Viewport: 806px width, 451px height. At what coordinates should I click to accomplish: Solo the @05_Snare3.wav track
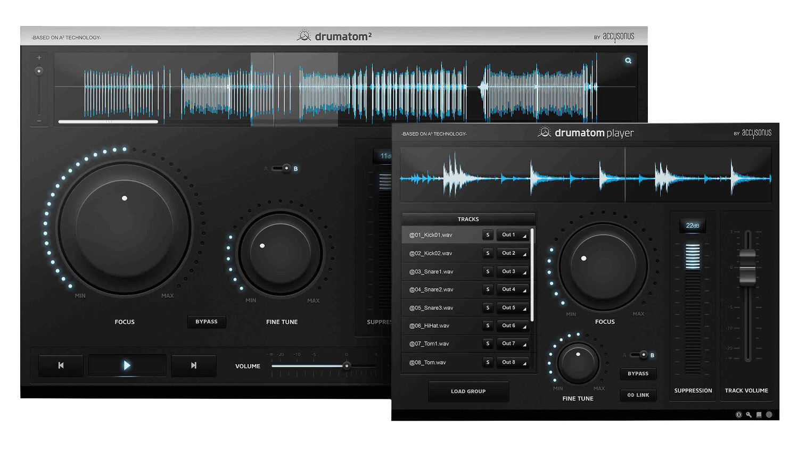488,308
